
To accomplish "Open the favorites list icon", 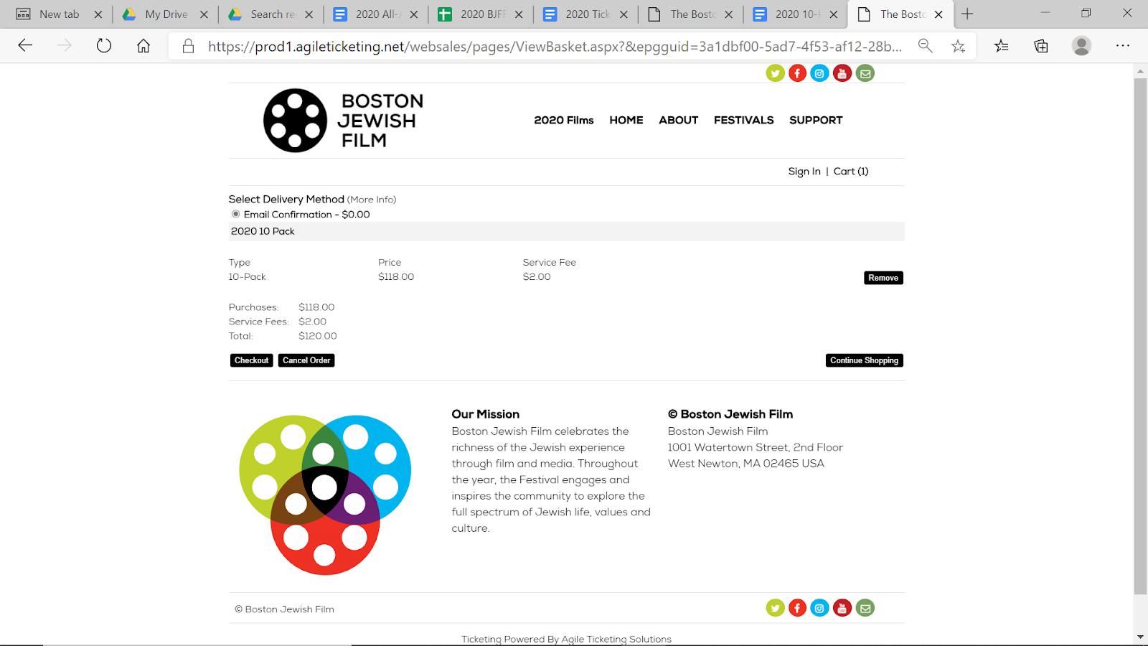I will 1002,46.
